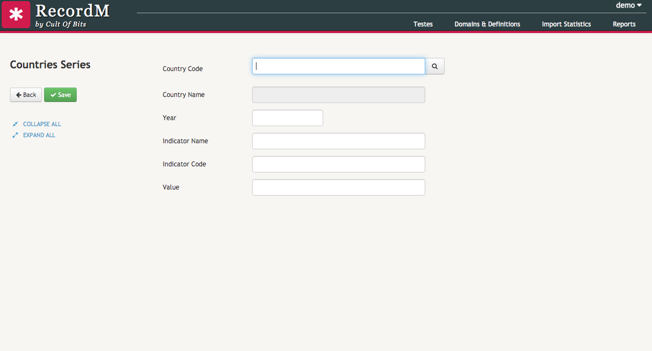Click the Countries Series heading

pyautogui.click(x=50, y=65)
